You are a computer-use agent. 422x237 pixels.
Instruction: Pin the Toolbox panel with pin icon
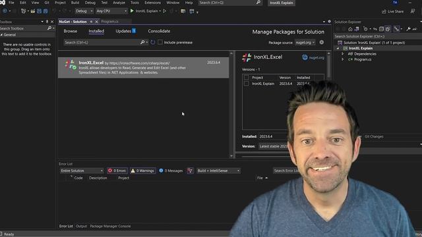point(47,22)
